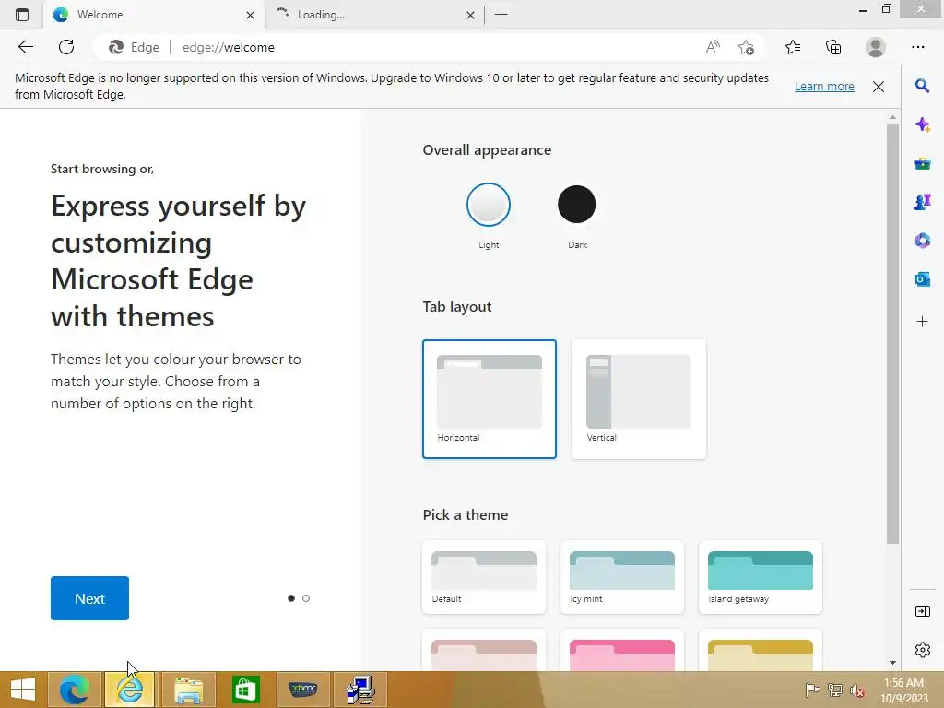This screenshot has height=708, width=944.
Task: Switch to the Loading... tab
Action: [373, 15]
